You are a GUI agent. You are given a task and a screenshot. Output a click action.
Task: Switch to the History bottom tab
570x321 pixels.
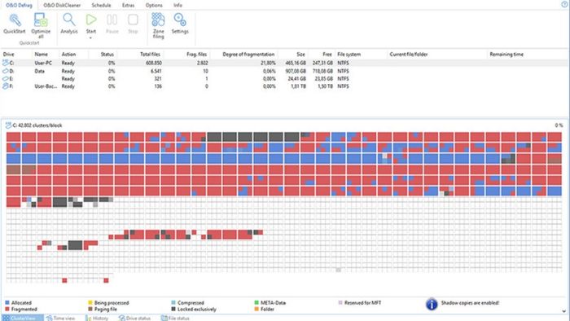[x=97, y=318]
